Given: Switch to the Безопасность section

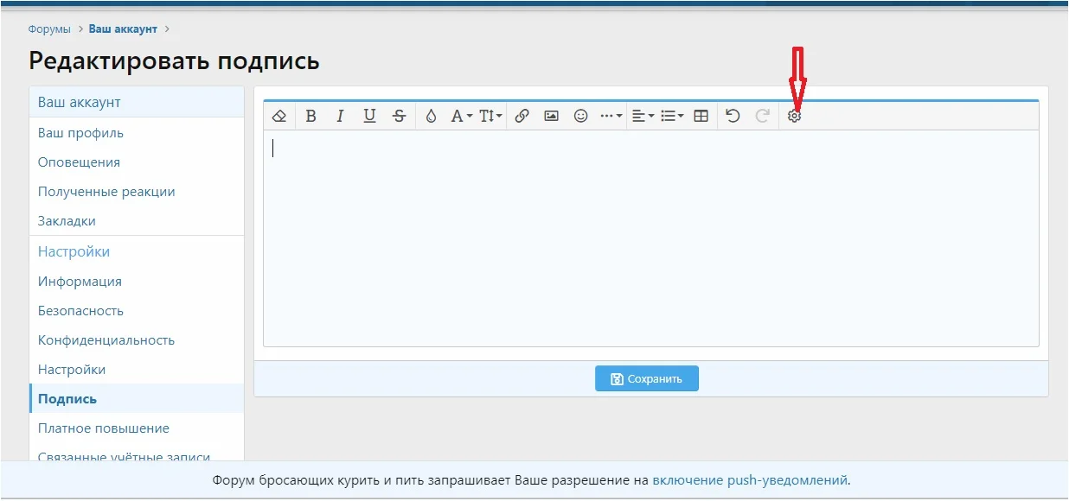Looking at the screenshot, I should pyautogui.click(x=80, y=310).
